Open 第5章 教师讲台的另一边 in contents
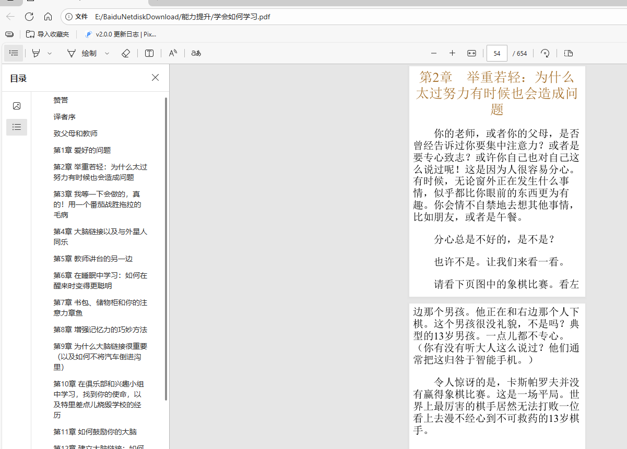This screenshot has height=449, width=627. point(96,259)
